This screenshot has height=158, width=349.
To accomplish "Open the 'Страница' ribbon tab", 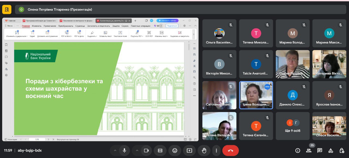I will [x=80, y=26].
